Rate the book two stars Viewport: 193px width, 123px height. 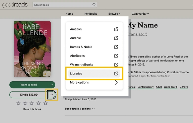point(25,103)
